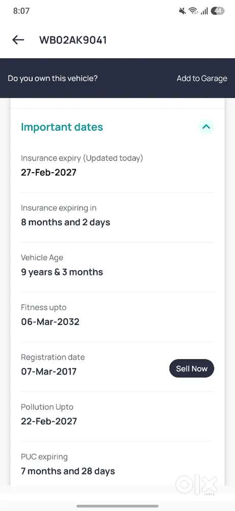The image size is (235, 511).
Task: Tap the Wi-Fi icon in status bar
Action: point(193,11)
